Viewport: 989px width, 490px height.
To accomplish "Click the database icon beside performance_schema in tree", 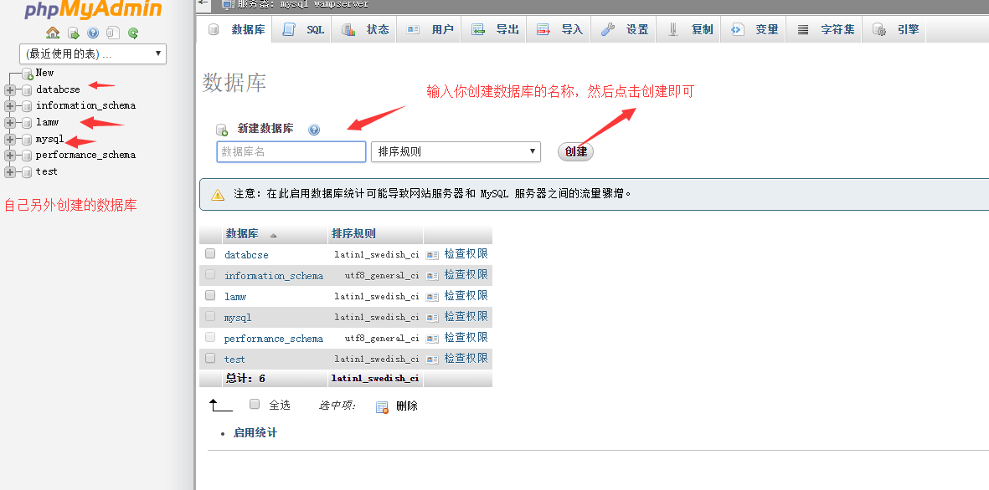I will click(27, 155).
